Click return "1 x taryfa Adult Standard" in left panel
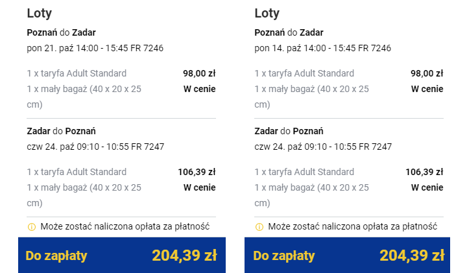 (x=77, y=172)
